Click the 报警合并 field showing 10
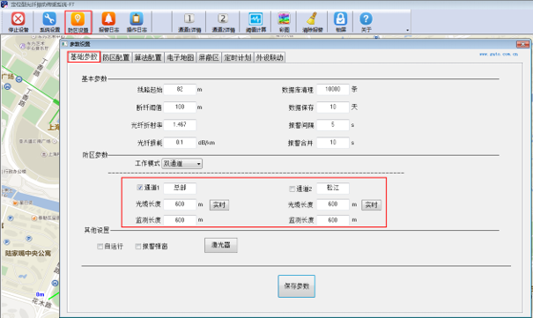The image size is (533, 318). pyautogui.click(x=333, y=143)
